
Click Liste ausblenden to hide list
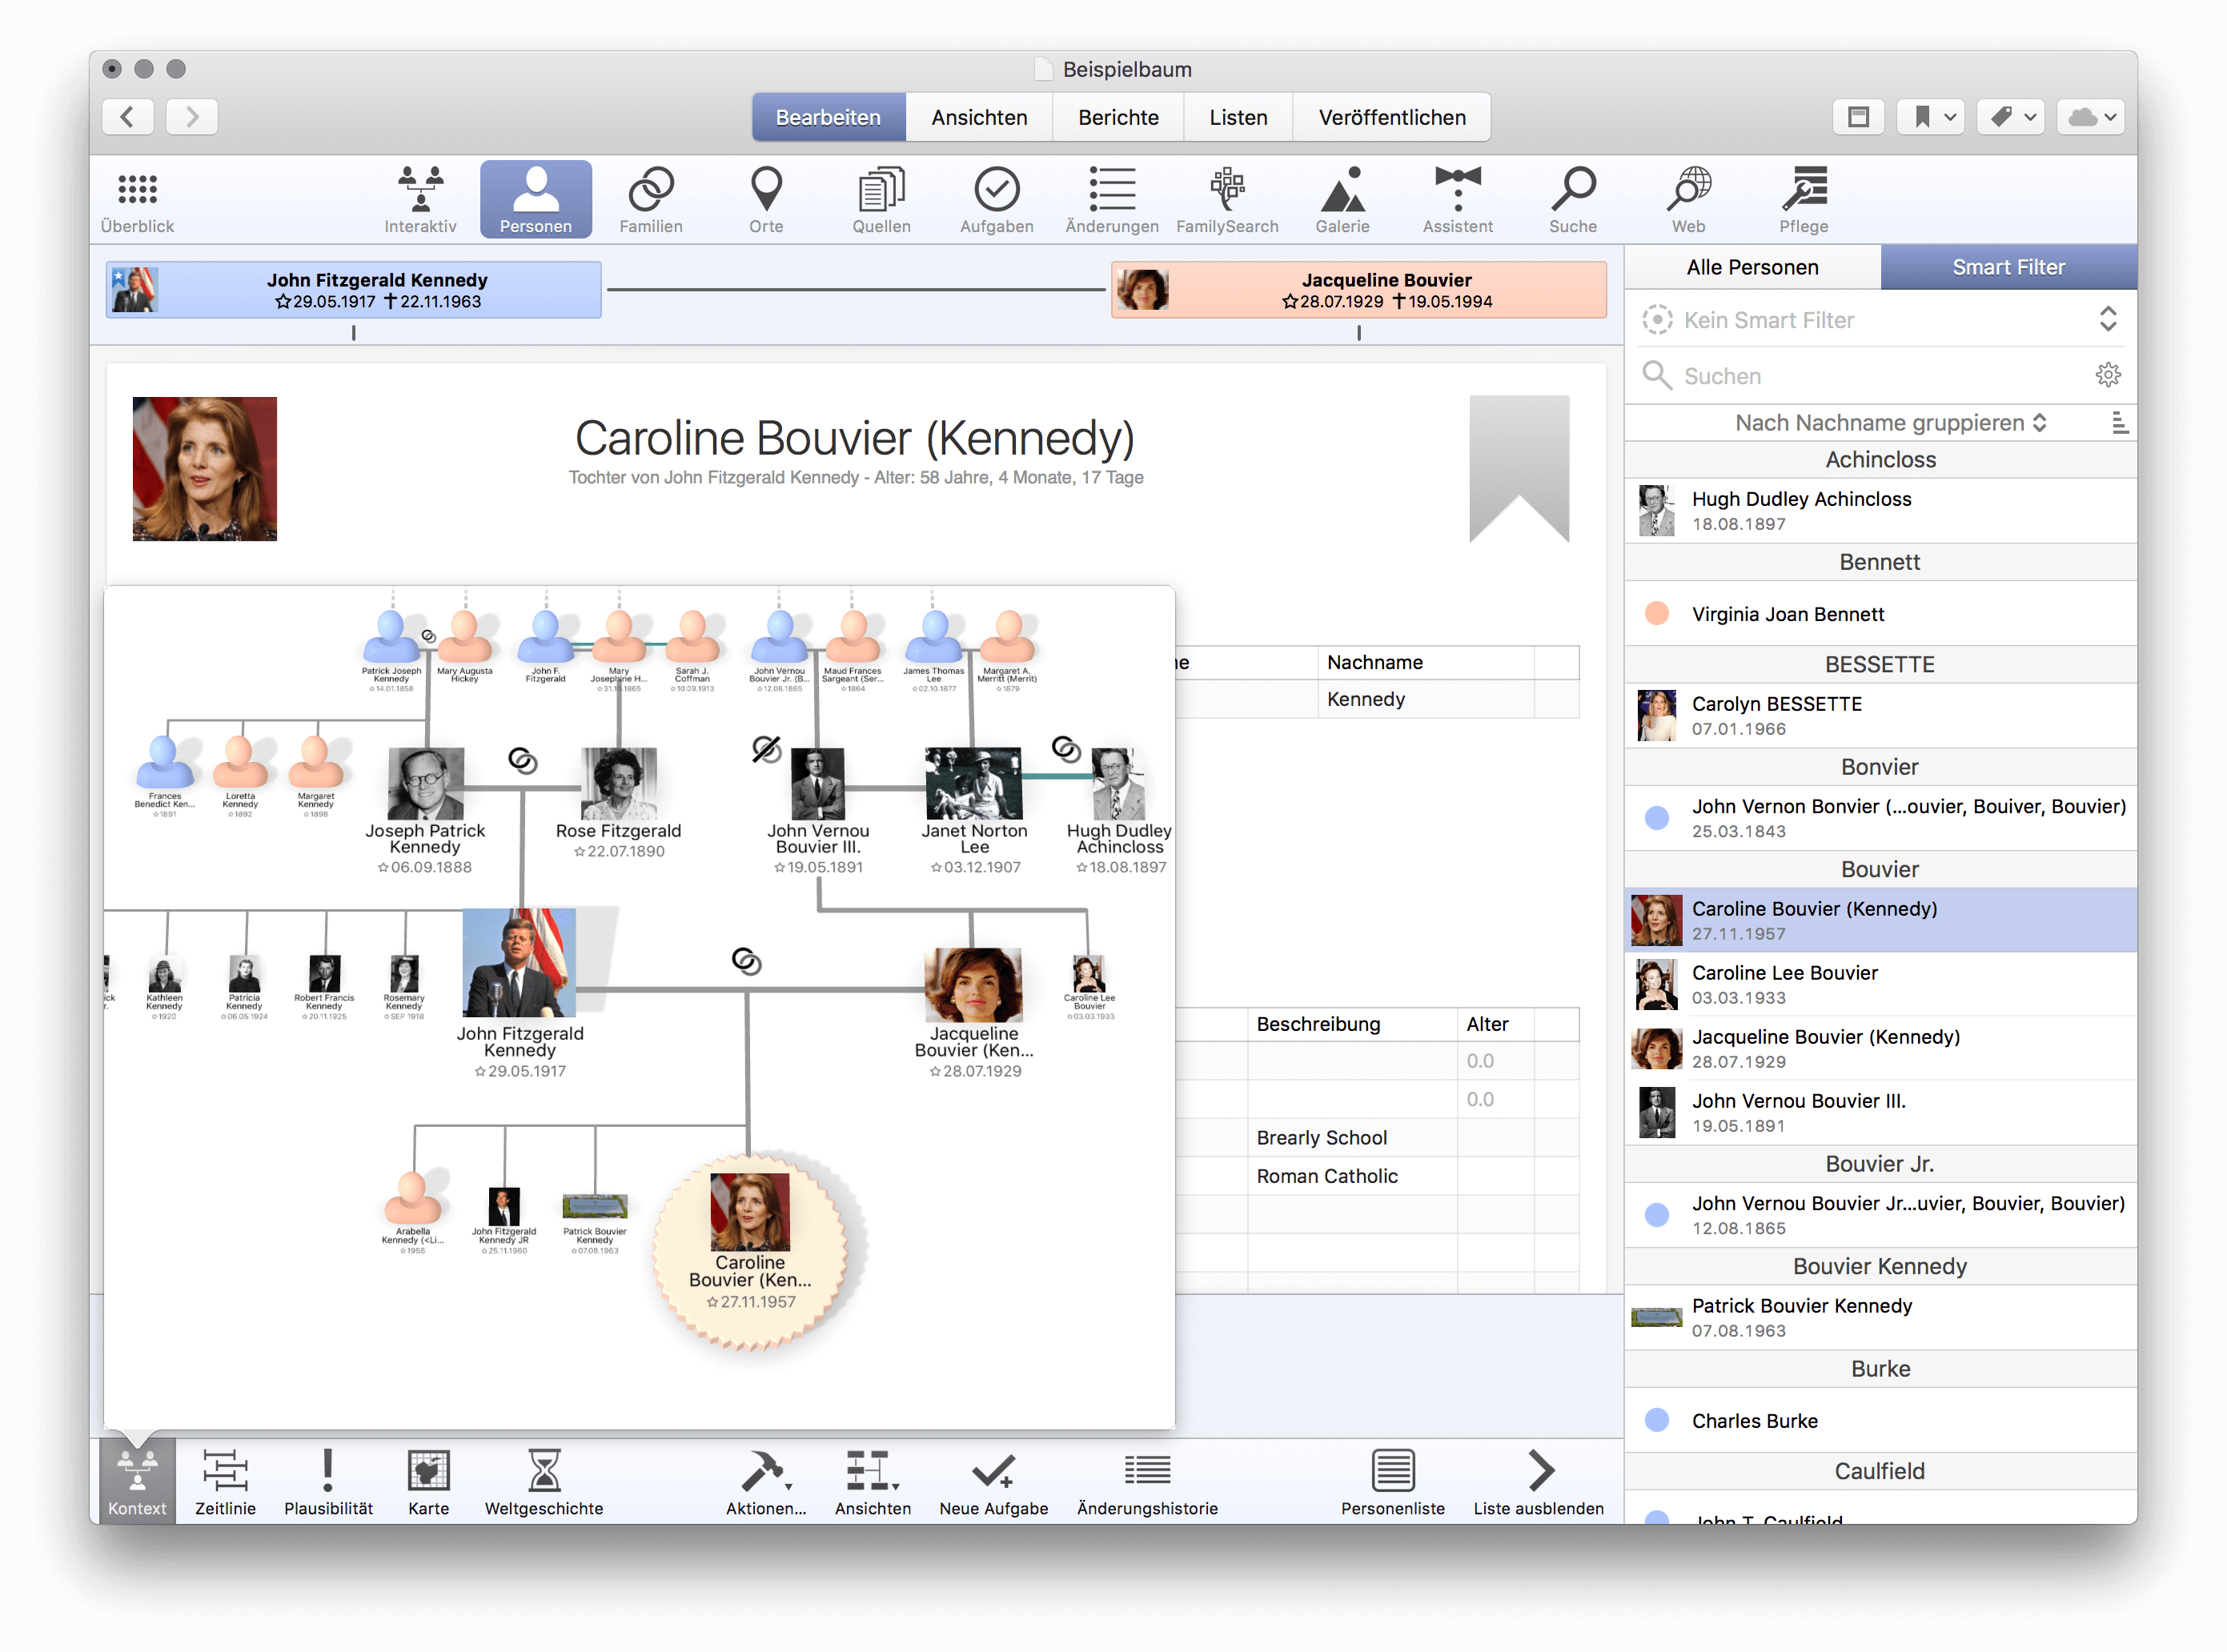1538,1482
